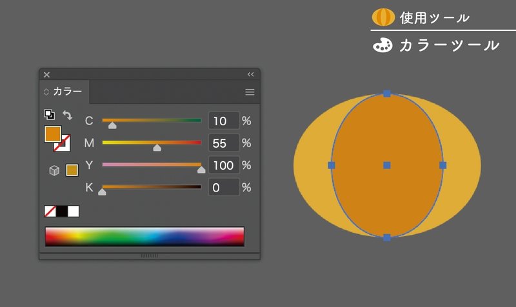Screen dimensions: 516x307
Task: Click the カラーツール label text
Action: point(450,45)
